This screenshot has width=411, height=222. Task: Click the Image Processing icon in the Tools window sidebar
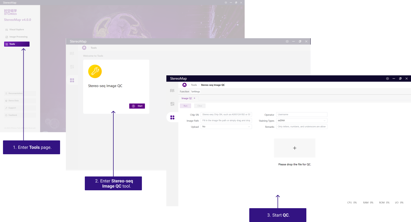tap(72, 67)
